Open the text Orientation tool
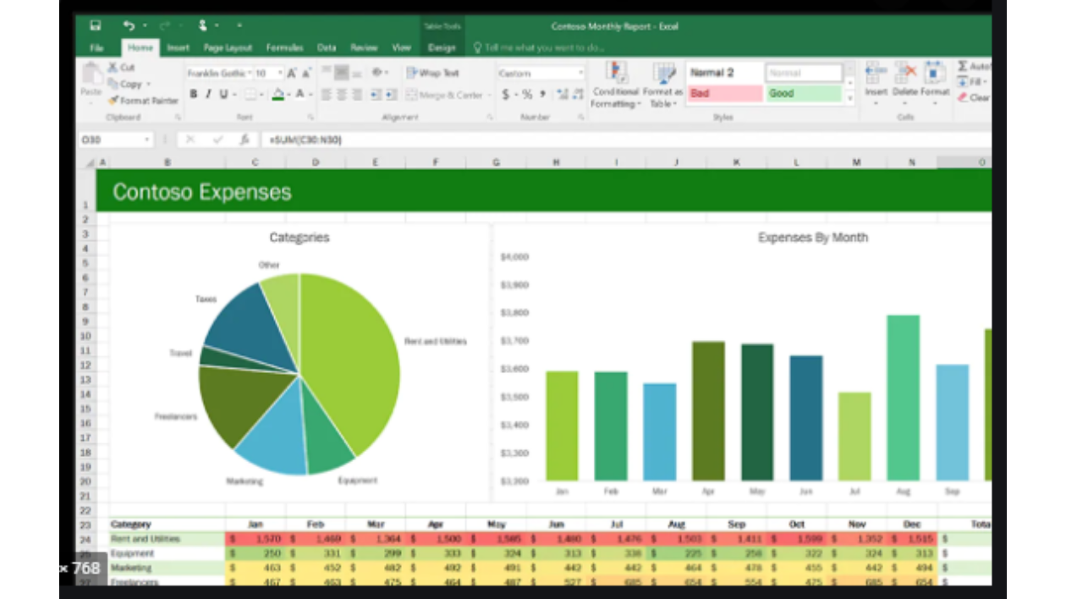 (378, 73)
